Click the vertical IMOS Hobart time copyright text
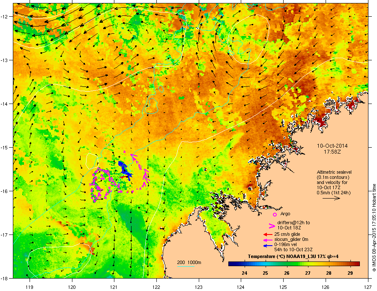The width and height of the screenshot is (377, 291). 374,228
